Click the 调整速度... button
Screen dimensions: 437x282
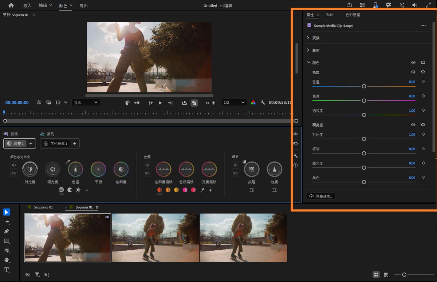click(x=321, y=196)
